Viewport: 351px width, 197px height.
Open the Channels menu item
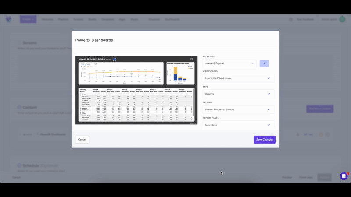pos(154,19)
